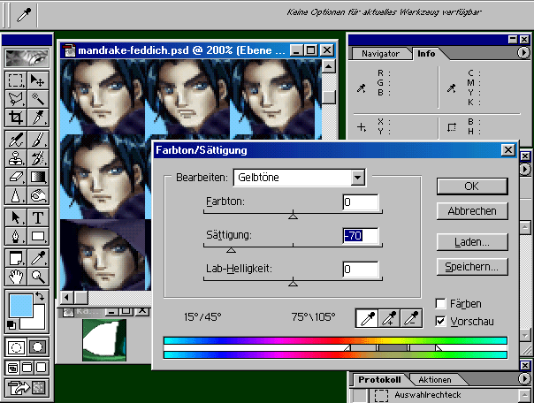Select the Zoom tool

pos(37,277)
